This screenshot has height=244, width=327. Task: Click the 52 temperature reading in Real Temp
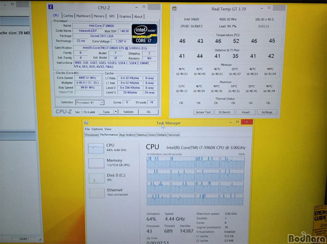(x=236, y=41)
